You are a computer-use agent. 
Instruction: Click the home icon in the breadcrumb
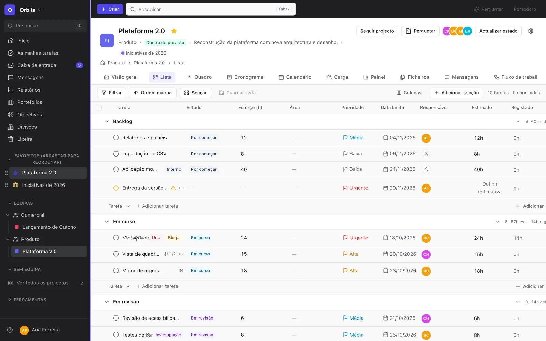[103, 63]
